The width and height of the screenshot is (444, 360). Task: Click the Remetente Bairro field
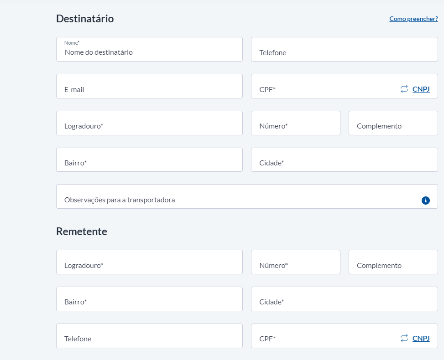149,299
